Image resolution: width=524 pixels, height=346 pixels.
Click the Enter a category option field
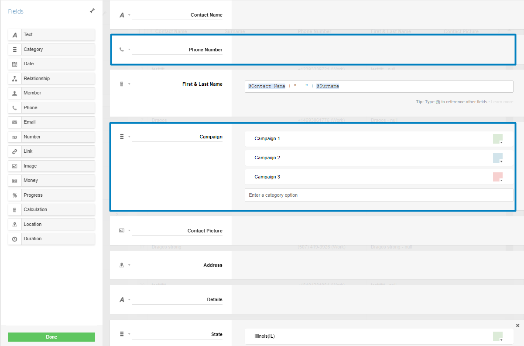click(x=379, y=195)
